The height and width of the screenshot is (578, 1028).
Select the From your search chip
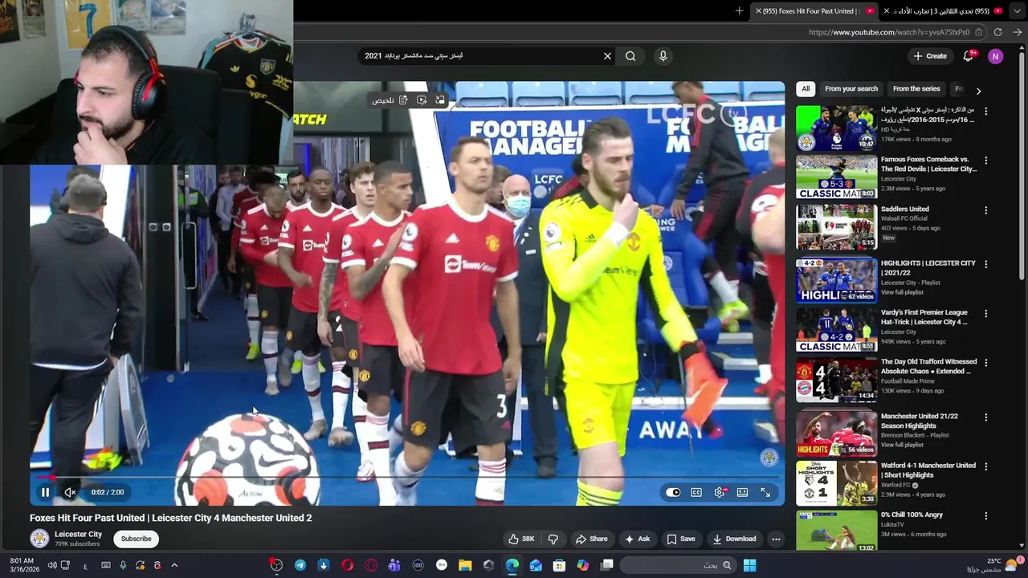tap(851, 89)
